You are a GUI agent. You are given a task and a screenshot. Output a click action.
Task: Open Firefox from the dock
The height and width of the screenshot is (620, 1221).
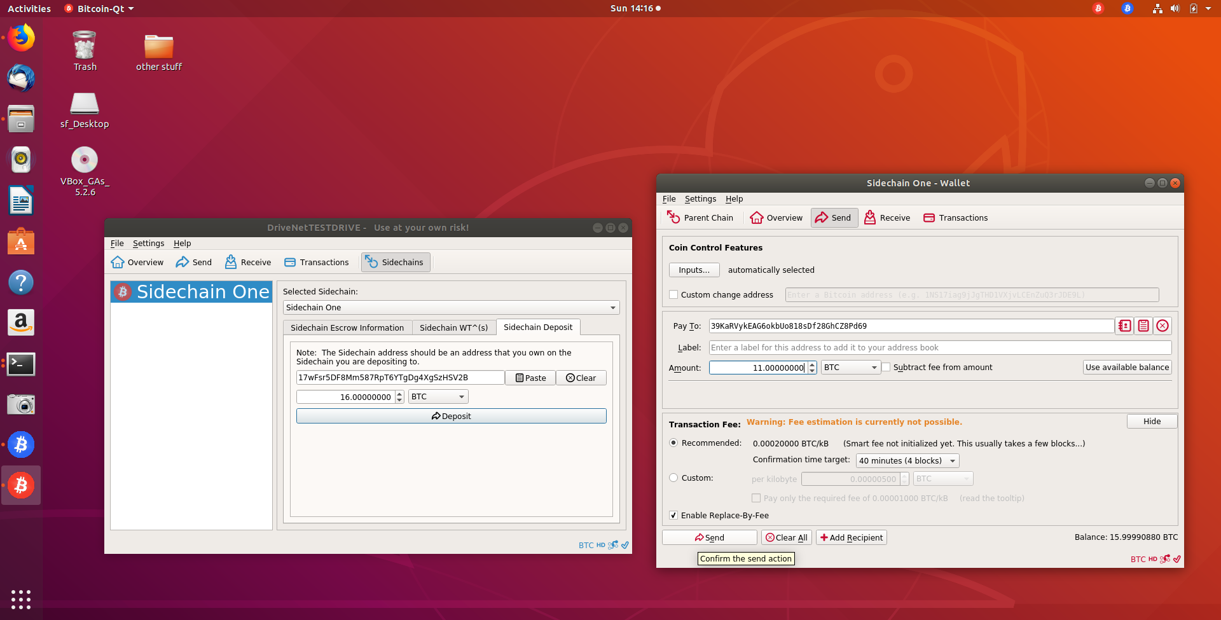pyautogui.click(x=21, y=38)
